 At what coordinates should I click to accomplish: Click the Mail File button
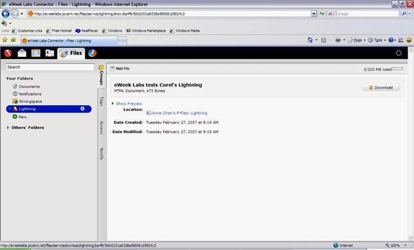click(x=120, y=68)
